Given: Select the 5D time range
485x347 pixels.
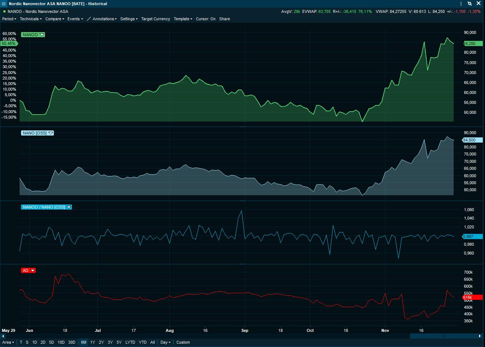Looking at the screenshot, I should click(x=51, y=342).
